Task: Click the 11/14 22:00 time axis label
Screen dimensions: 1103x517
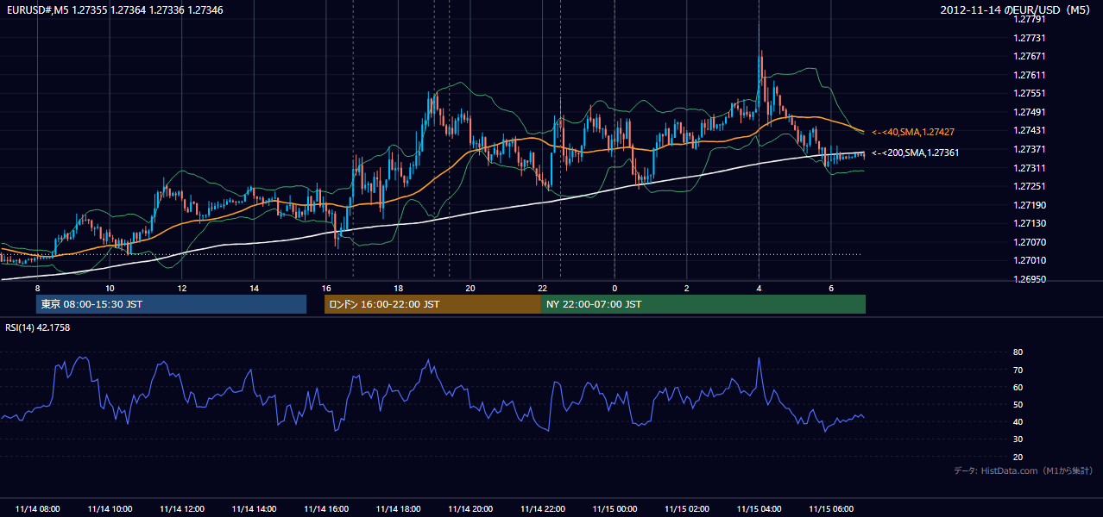Action: pyautogui.click(x=542, y=509)
